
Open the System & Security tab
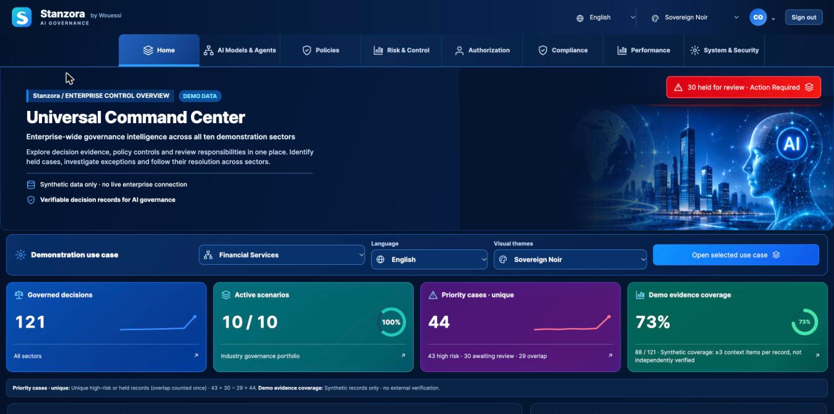pos(724,50)
